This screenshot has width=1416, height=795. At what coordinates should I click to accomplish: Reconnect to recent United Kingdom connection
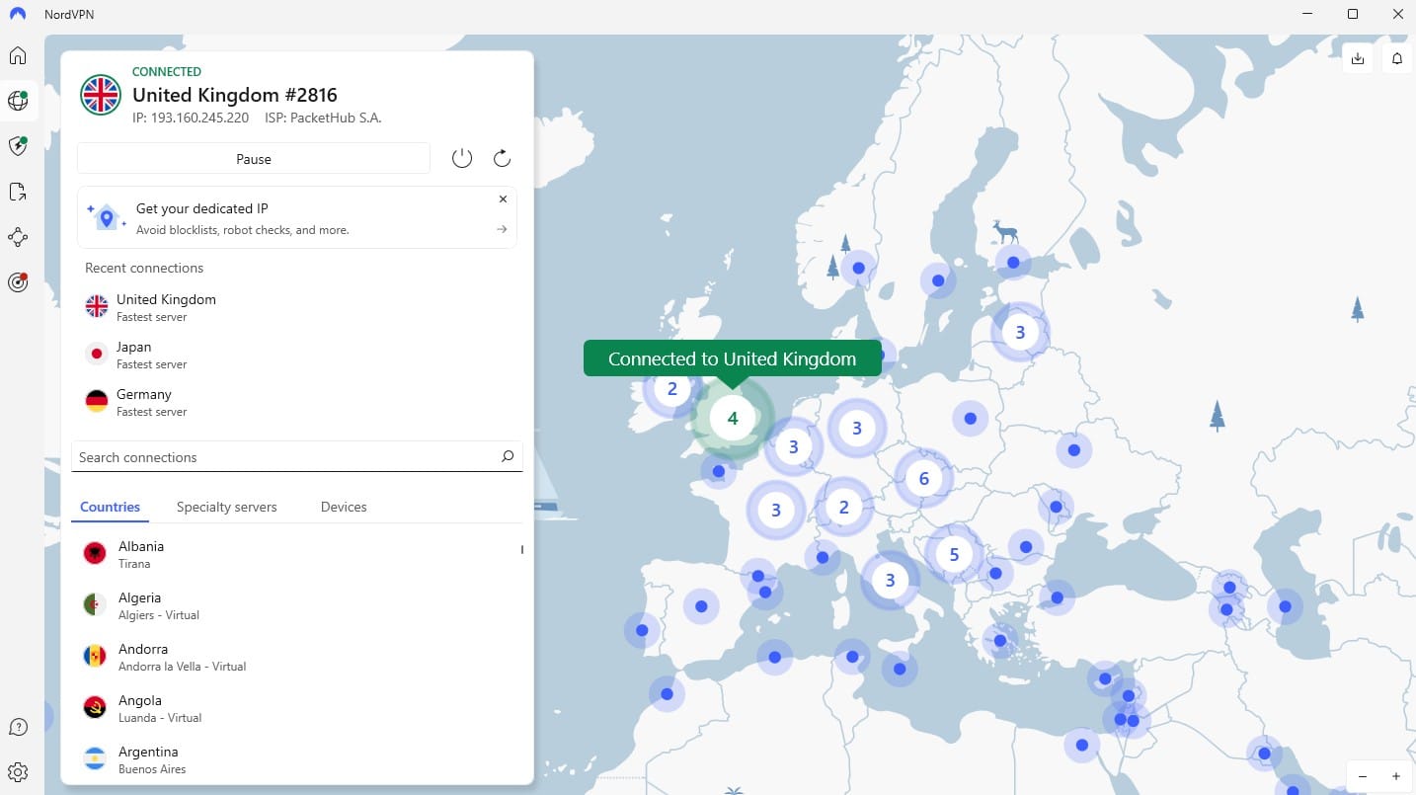tap(296, 307)
